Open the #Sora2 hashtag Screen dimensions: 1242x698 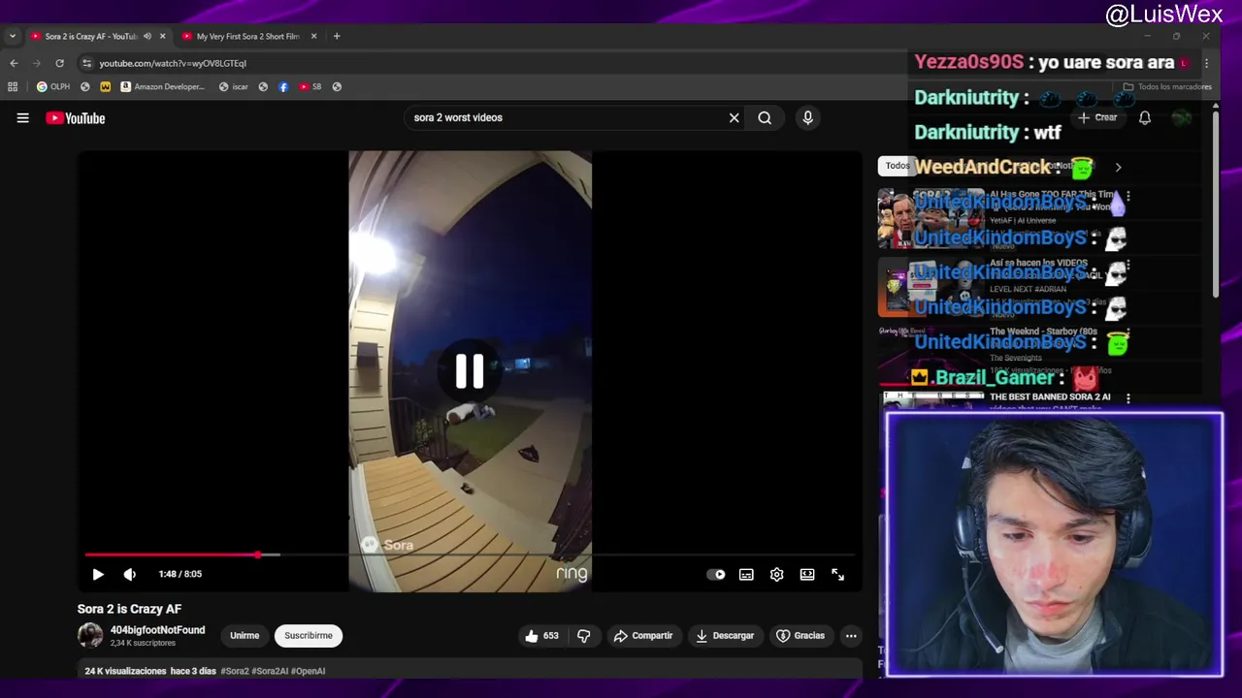pyautogui.click(x=234, y=671)
